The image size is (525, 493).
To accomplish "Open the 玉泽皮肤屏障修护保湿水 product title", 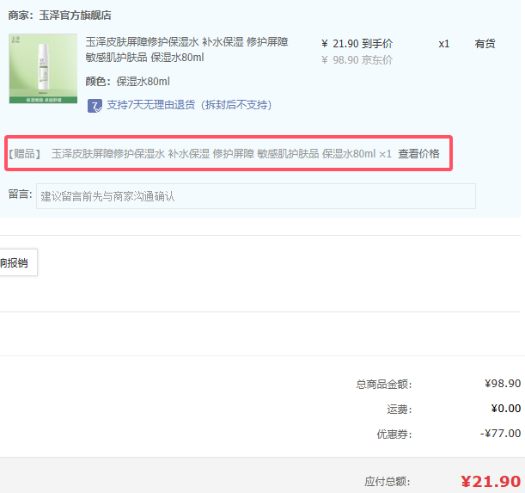I will click(x=186, y=50).
